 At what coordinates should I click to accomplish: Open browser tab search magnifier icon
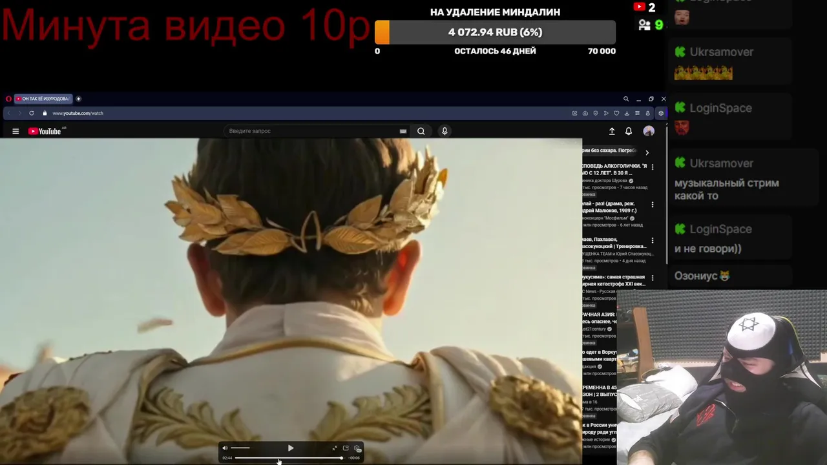(626, 99)
